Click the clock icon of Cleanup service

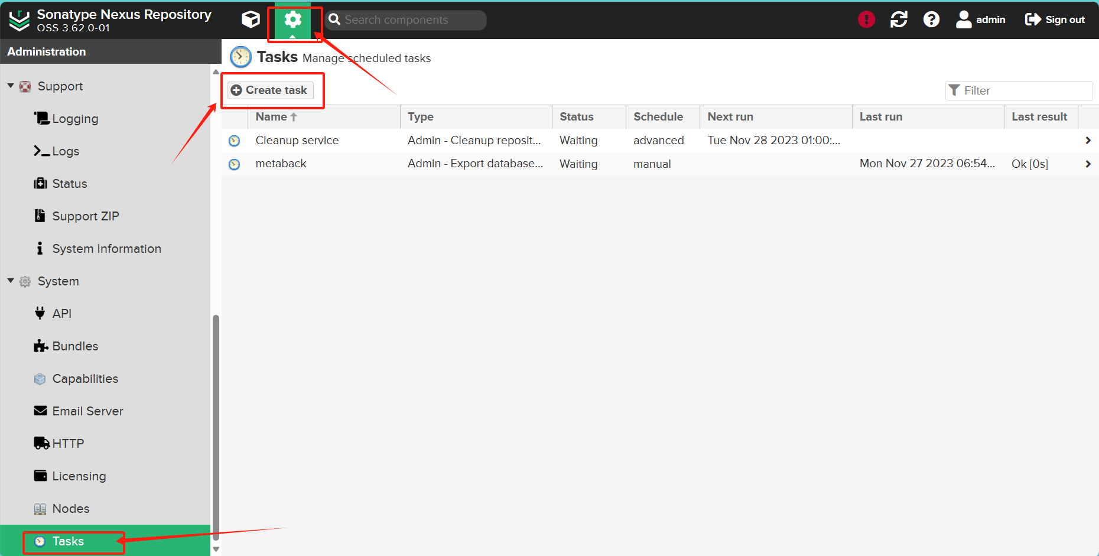tap(235, 141)
